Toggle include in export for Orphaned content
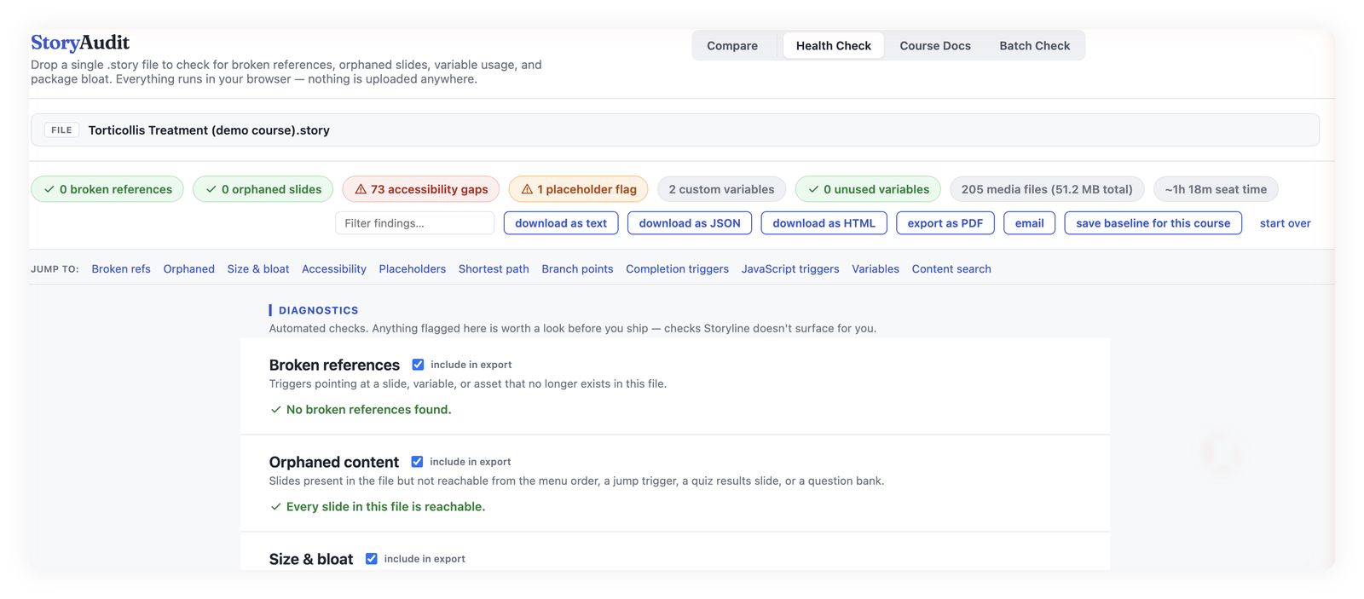Viewport: 1364px width, 599px height. point(417,462)
